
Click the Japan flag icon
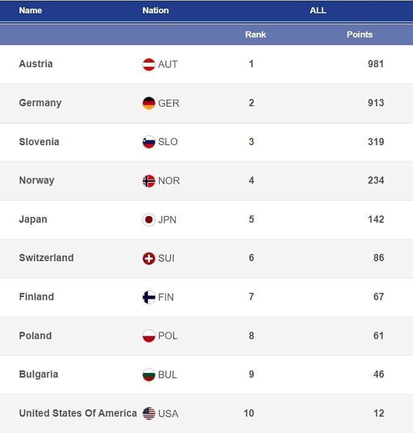[149, 220]
